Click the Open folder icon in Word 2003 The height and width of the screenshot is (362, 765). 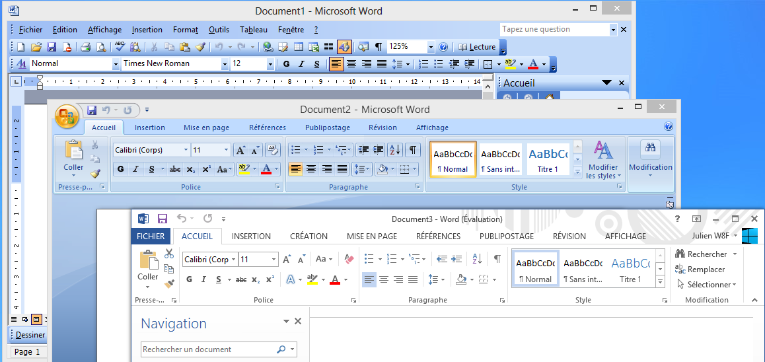click(36, 47)
